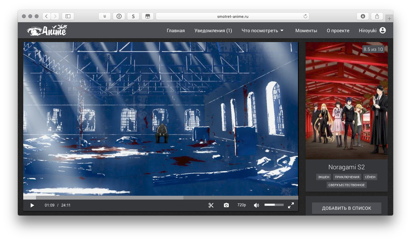Click the Anime 365 logo
This screenshot has height=241, width=411.
click(47, 30)
